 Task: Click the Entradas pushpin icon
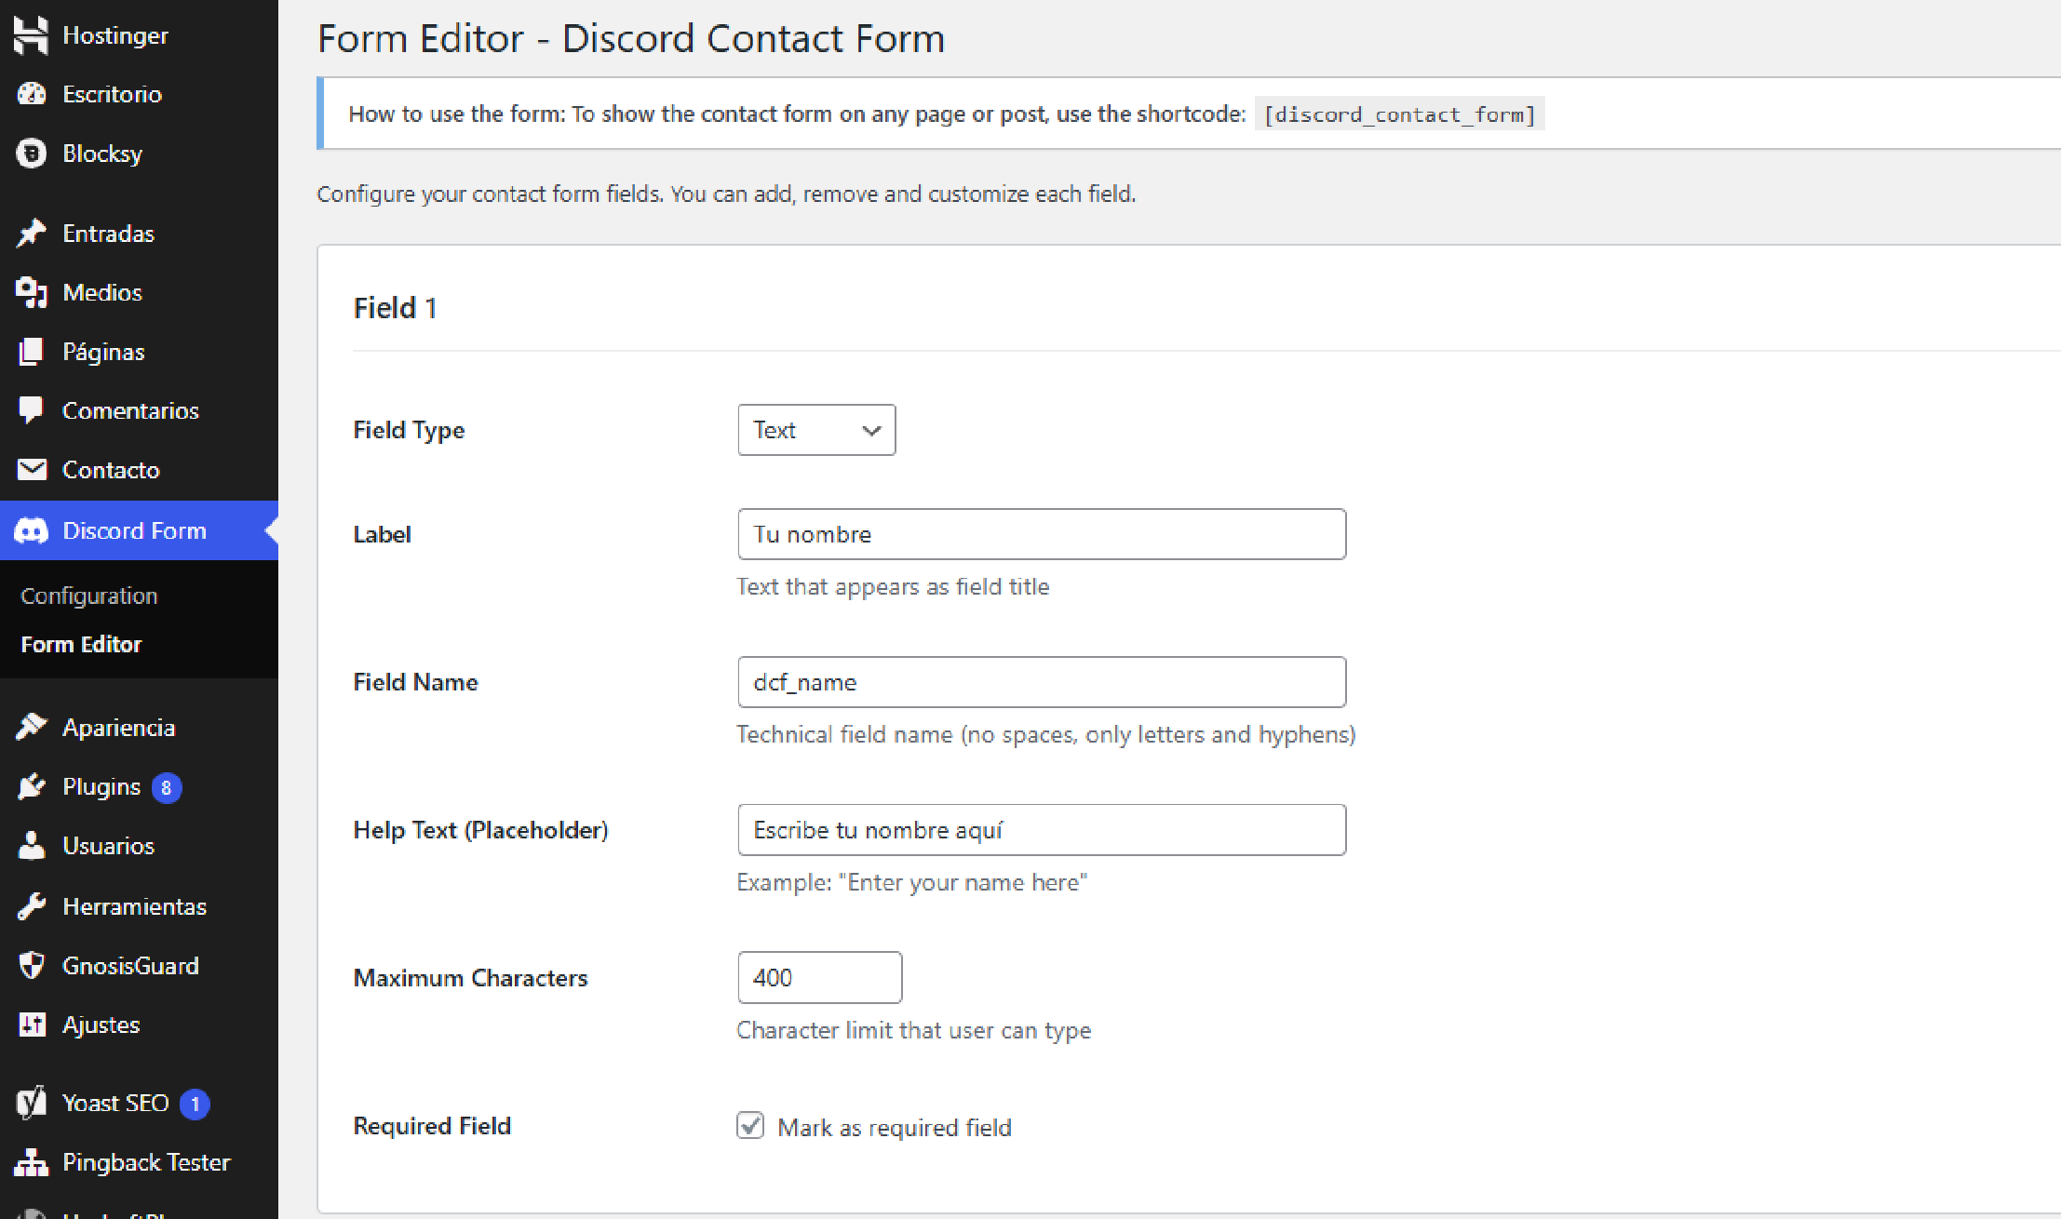[31, 234]
